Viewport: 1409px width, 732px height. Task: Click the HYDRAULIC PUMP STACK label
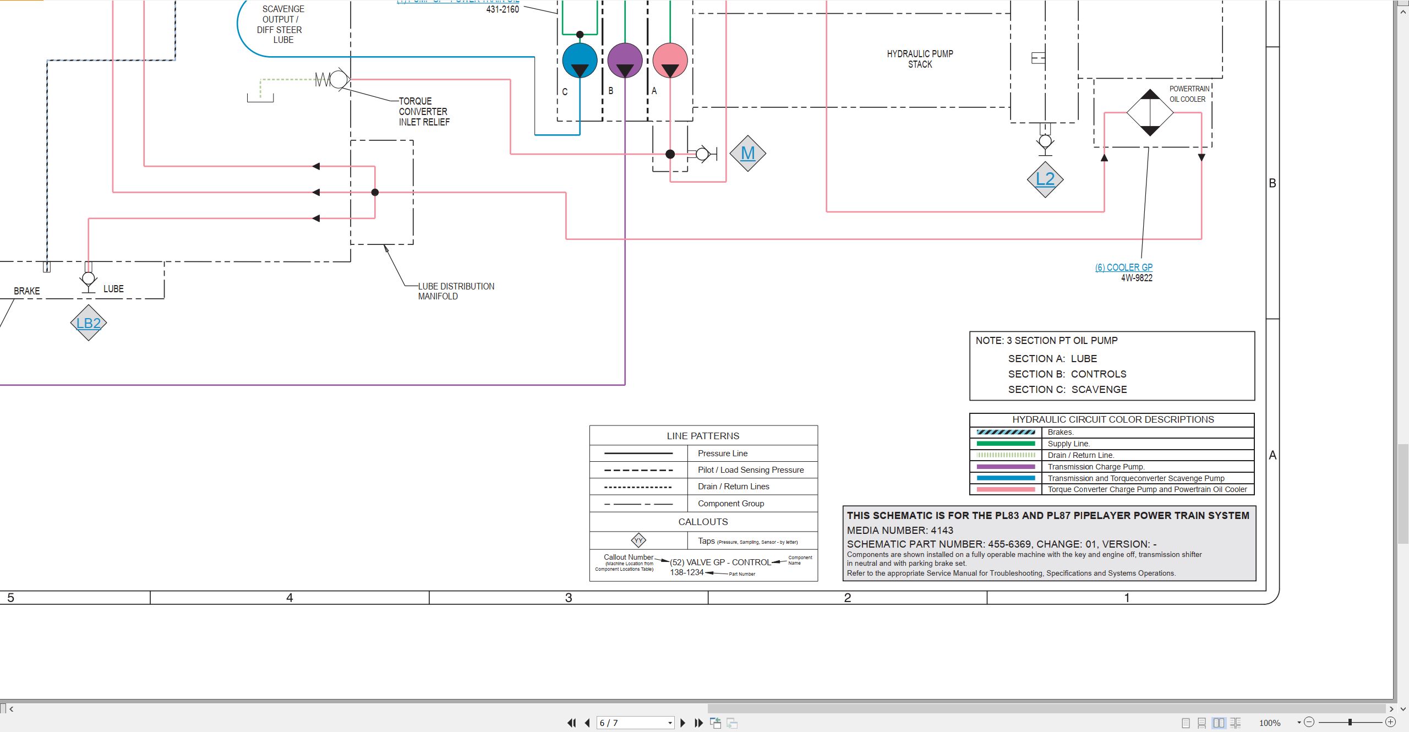920,59
